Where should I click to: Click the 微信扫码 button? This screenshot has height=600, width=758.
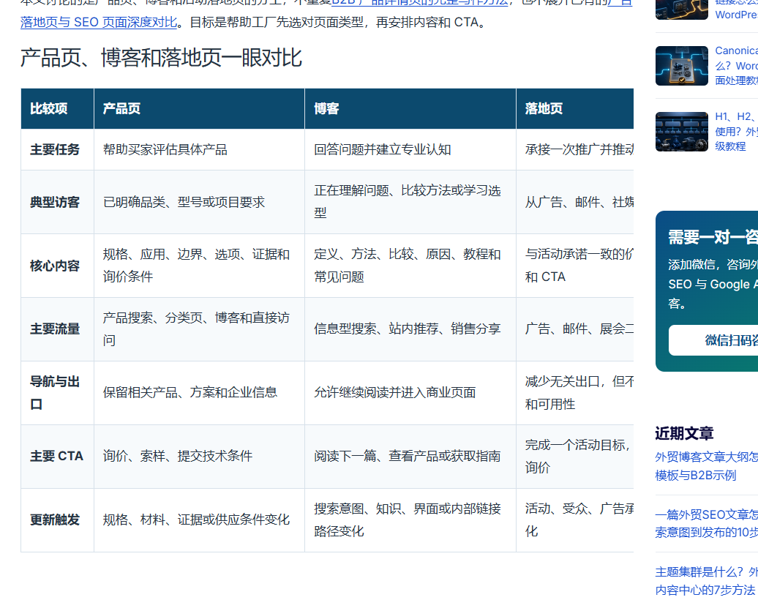click(x=713, y=340)
